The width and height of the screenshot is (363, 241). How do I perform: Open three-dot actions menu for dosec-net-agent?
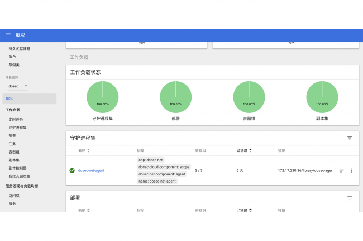[x=351, y=170]
